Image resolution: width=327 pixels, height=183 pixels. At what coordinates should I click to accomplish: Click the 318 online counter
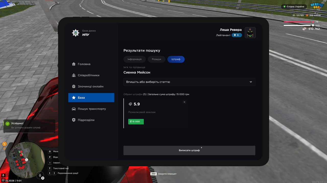pos(315,15)
